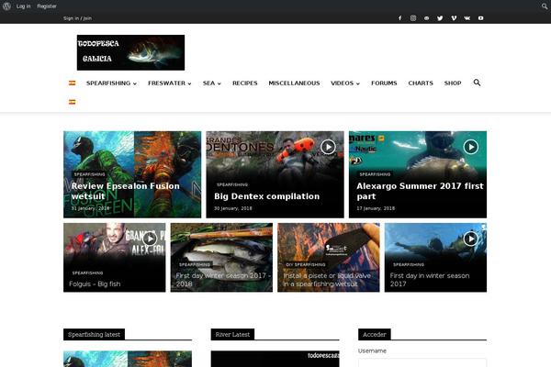Open the Folguis – Big fish post
This screenshot has height=367, width=551.
[x=95, y=284]
